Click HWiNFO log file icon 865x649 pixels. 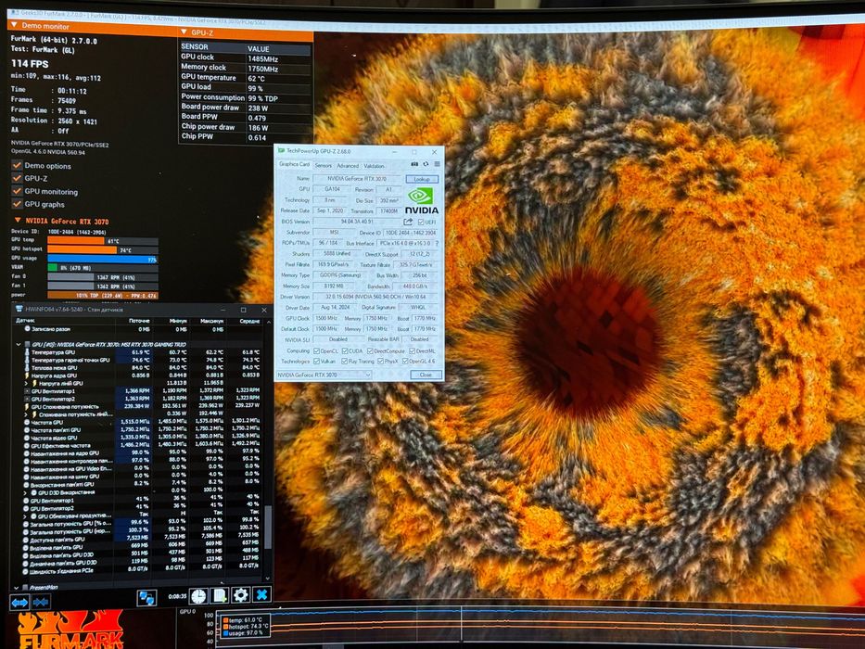point(220,595)
